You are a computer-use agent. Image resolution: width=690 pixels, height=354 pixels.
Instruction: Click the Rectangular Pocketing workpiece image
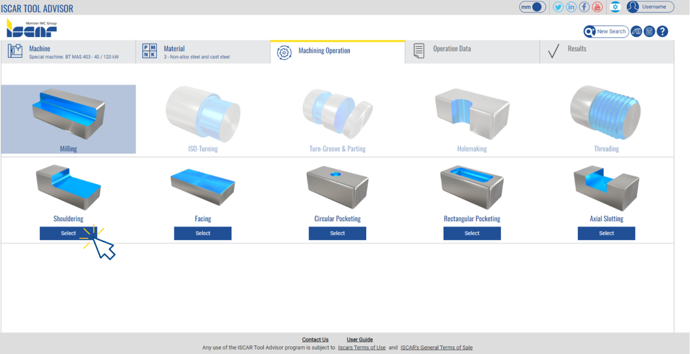[472, 188]
